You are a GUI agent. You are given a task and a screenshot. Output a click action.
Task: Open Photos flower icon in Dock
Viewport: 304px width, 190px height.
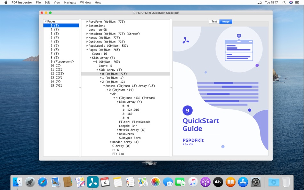[x=155, y=182]
